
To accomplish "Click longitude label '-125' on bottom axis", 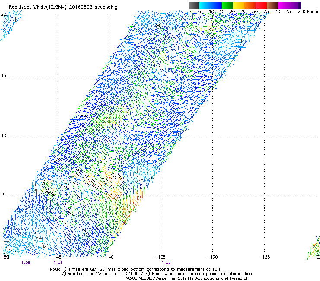I will pos(265,257).
